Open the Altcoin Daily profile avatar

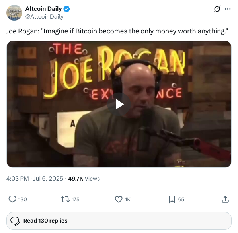(x=14, y=13)
